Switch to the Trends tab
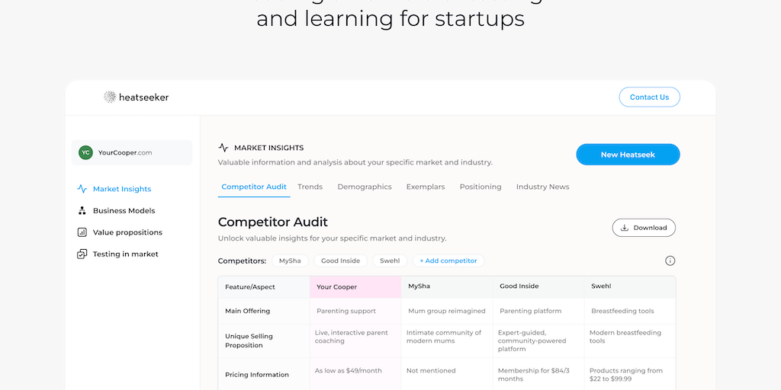The width and height of the screenshot is (781, 390). pyautogui.click(x=310, y=187)
